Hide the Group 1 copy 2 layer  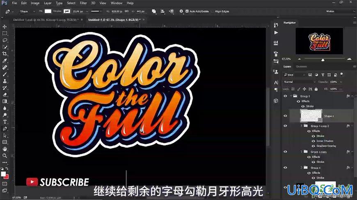[x=285, y=126]
